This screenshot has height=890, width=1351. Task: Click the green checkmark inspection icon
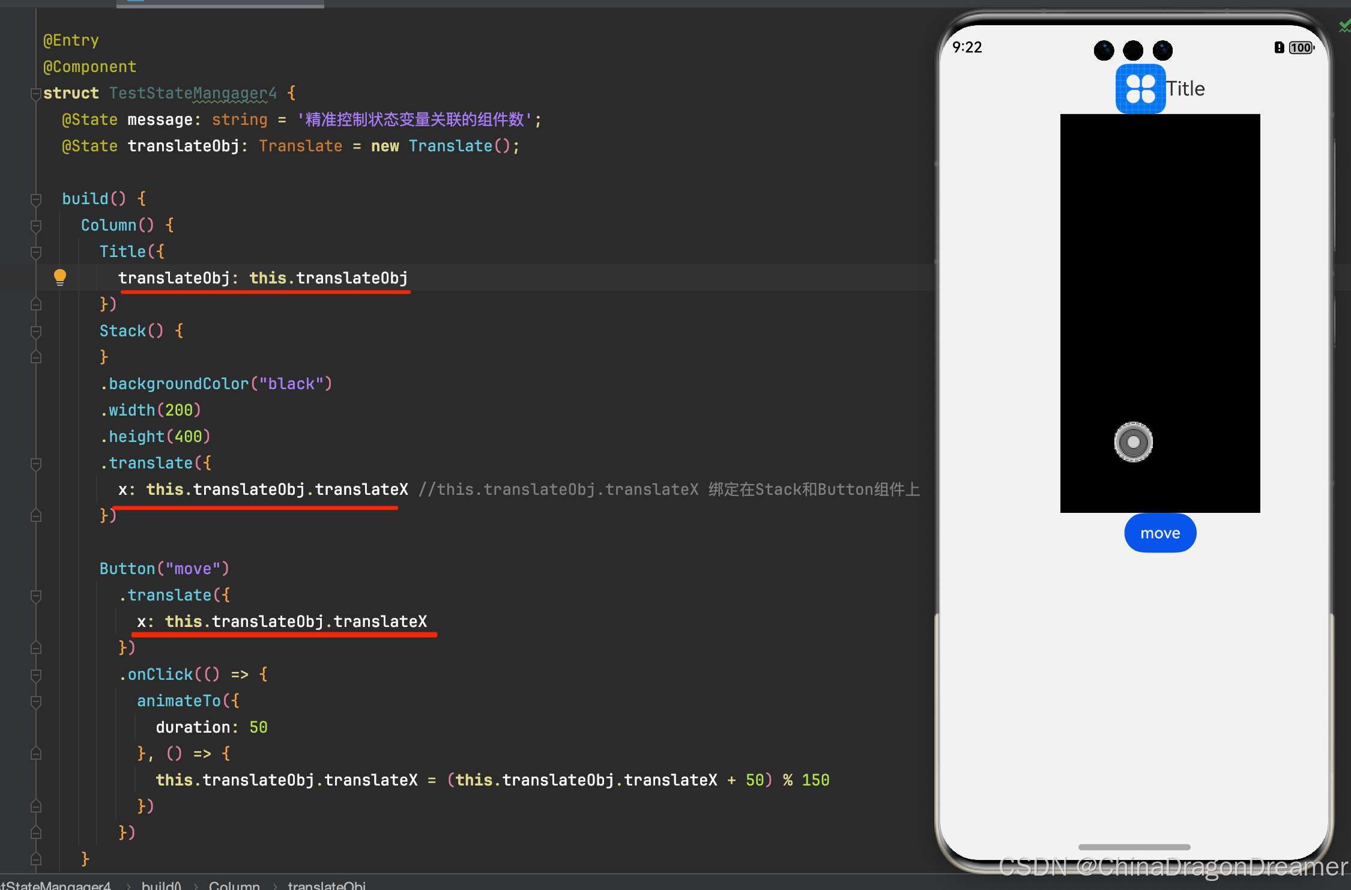click(x=1344, y=26)
